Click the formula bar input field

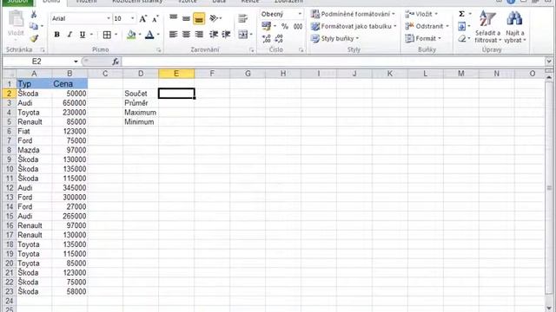pyautogui.click(x=334, y=62)
